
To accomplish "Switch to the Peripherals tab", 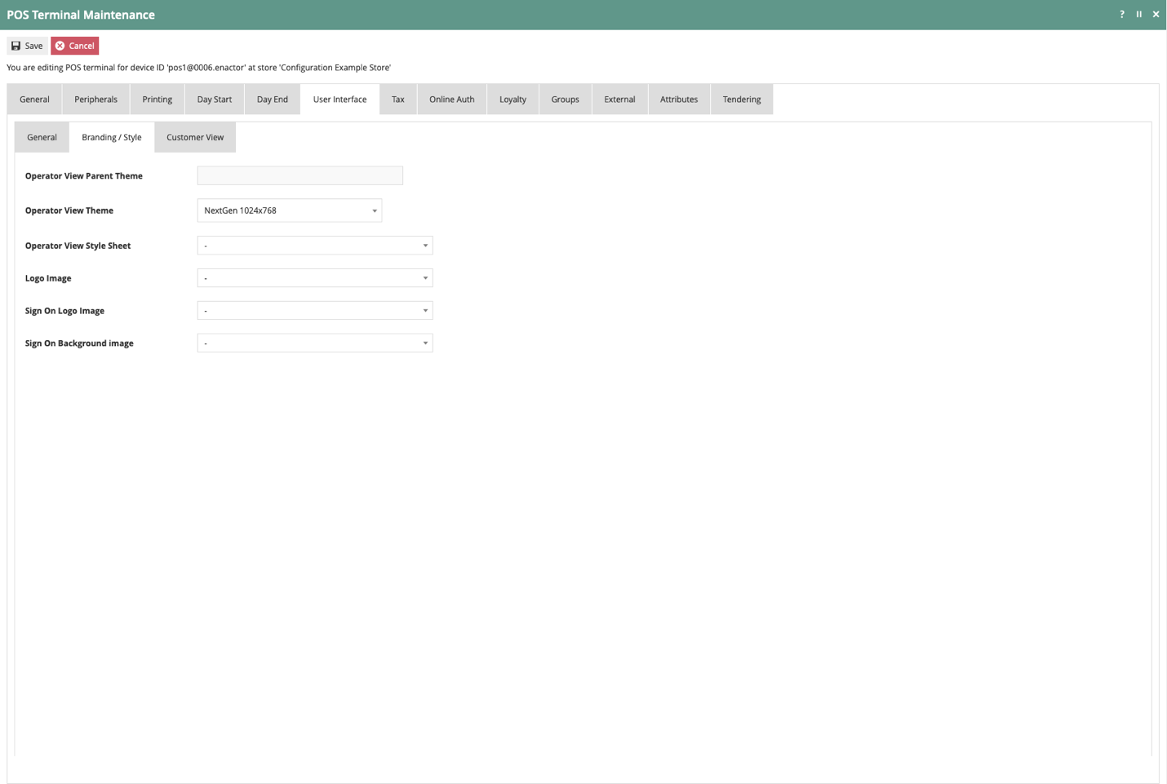I will point(95,100).
